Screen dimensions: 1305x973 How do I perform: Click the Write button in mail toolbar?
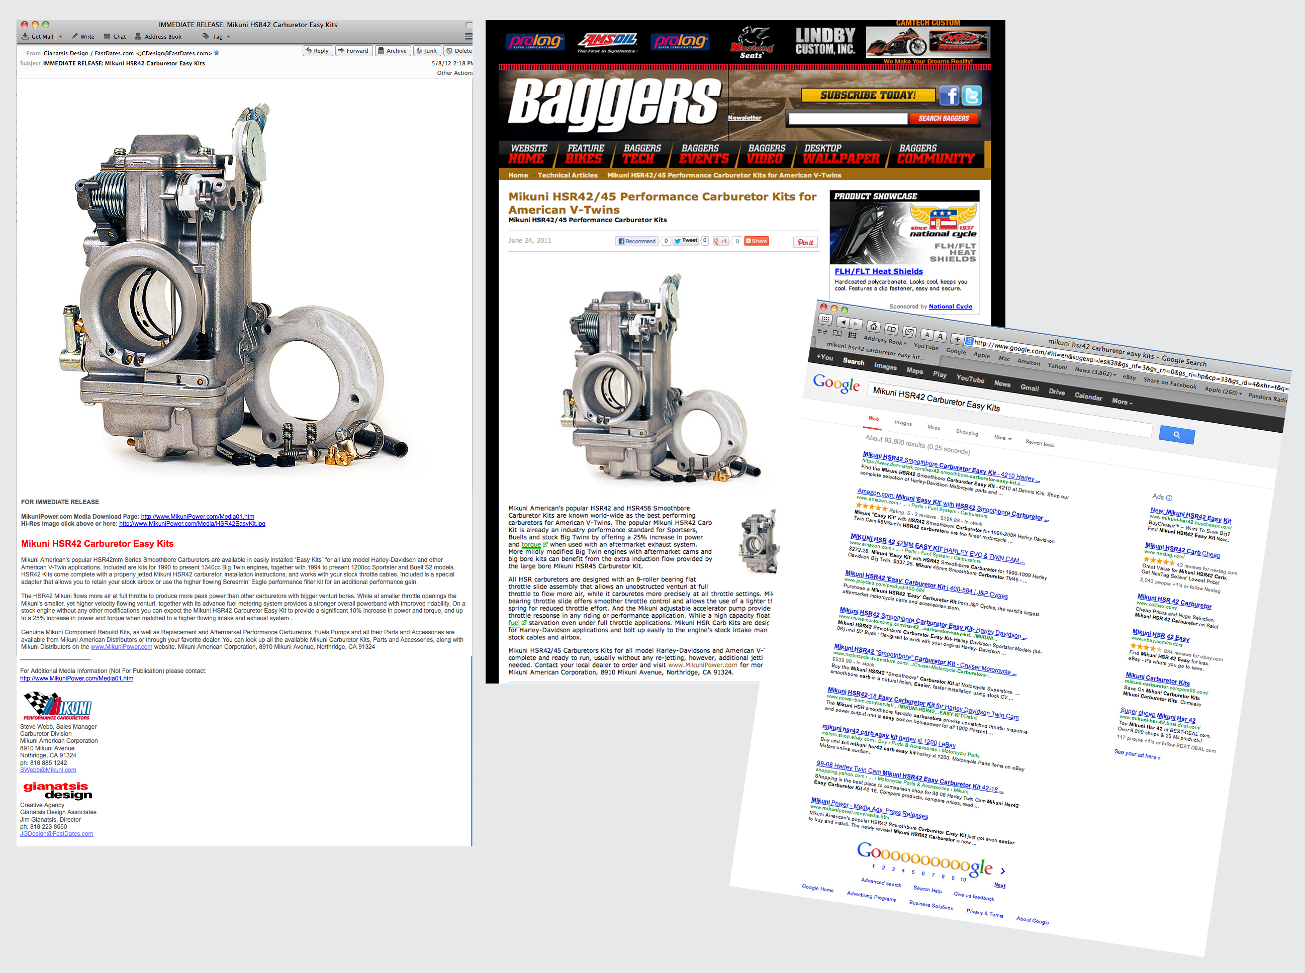(82, 37)
